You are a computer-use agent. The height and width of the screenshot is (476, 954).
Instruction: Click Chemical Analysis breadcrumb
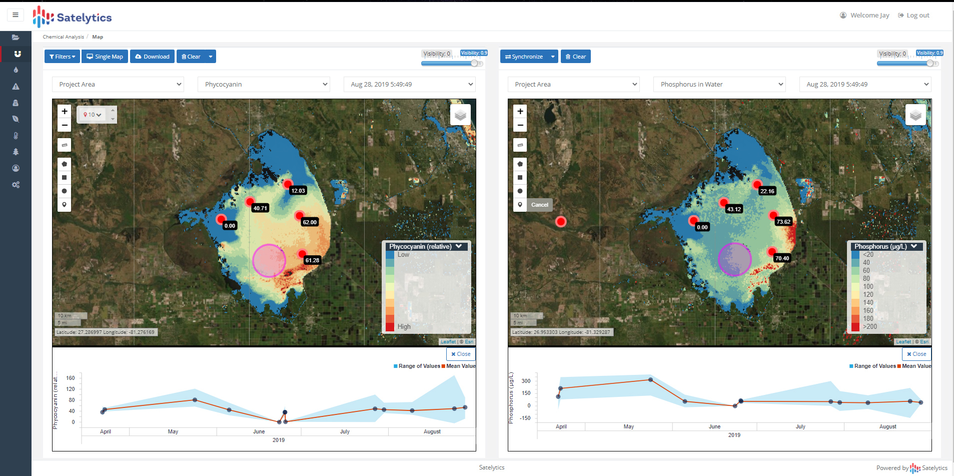point(63,37)
